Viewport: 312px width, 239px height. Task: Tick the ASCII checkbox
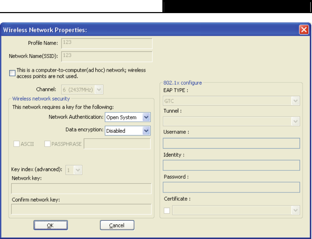[17, 144]
